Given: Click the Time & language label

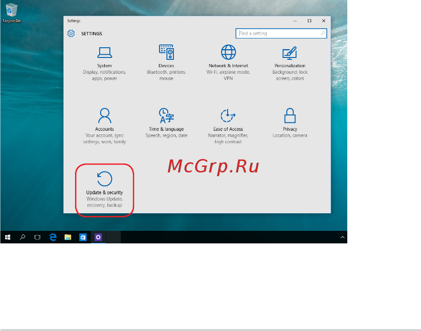Looking at the screenshot, I should [166, 129].
